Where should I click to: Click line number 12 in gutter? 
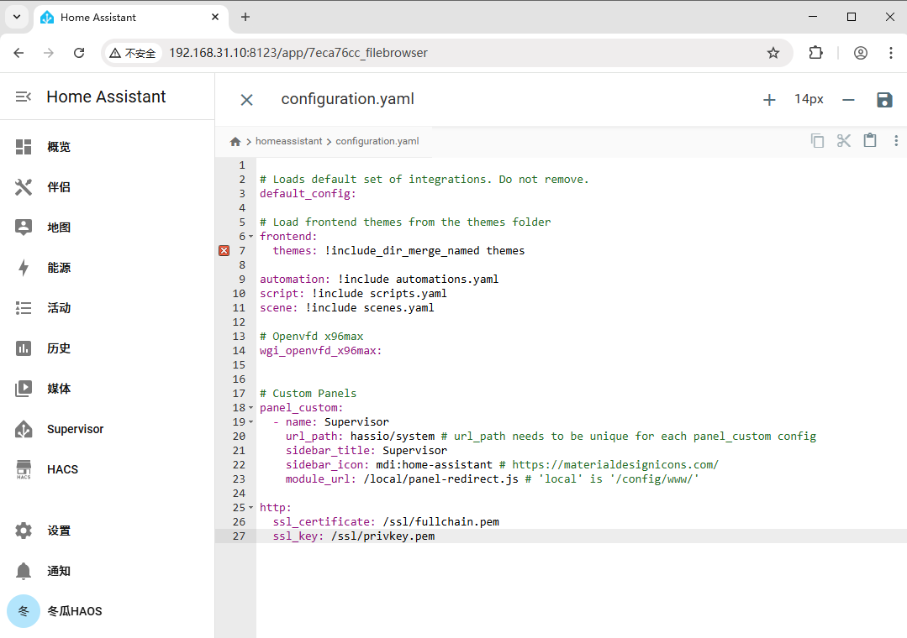(x=239, y=322)
